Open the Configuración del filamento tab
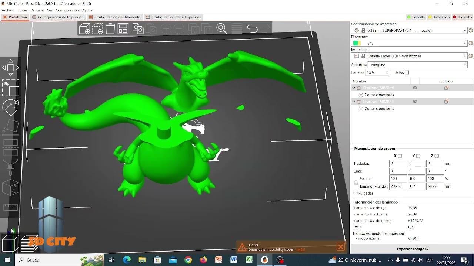This screenshot has height=266, width=474. [114, 17]
